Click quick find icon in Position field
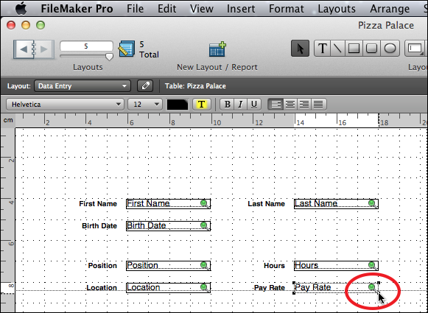428x313 pixels. pos(205,266)
